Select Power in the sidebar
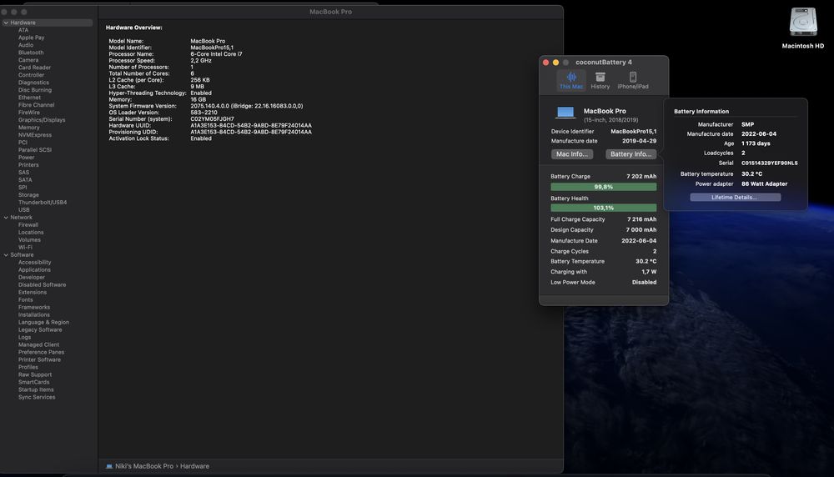Screen dimensions: 834x477 point(26,158)
